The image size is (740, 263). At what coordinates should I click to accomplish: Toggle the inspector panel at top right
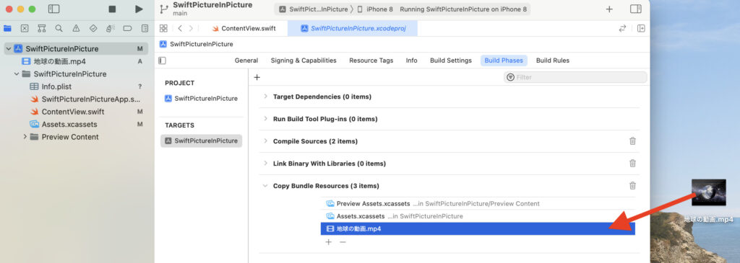635,9
